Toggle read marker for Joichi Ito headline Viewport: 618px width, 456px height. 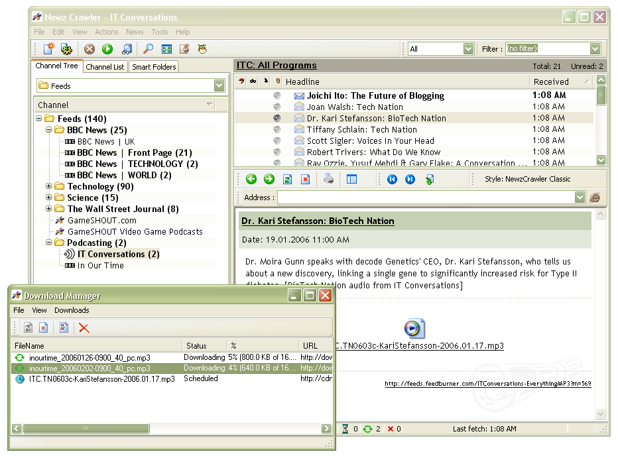tap(277, 95)
